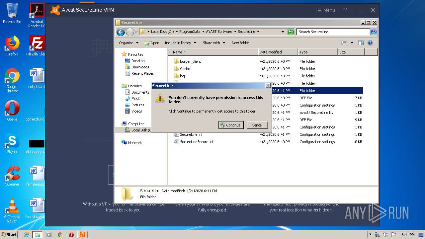425x239 pixels.
Task: Go back in Explorer navigation
Action: pyautogui.click(x=121, y=32)
